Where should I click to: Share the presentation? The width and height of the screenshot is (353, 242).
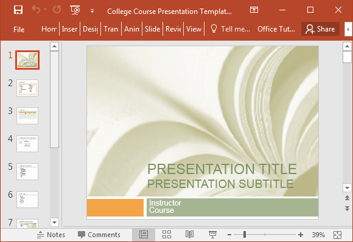[320, 29]
